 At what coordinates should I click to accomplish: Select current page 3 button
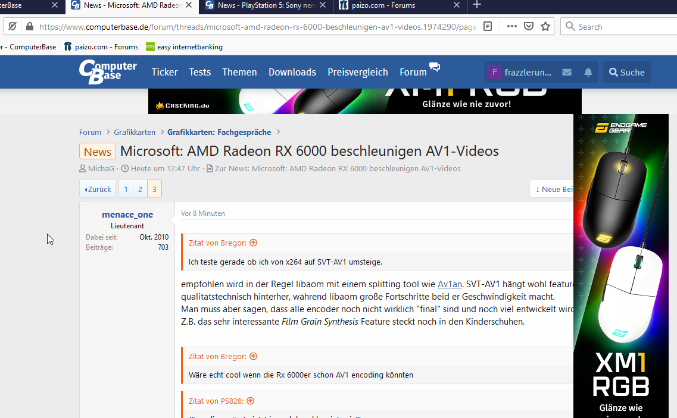(x=154, y=189)
